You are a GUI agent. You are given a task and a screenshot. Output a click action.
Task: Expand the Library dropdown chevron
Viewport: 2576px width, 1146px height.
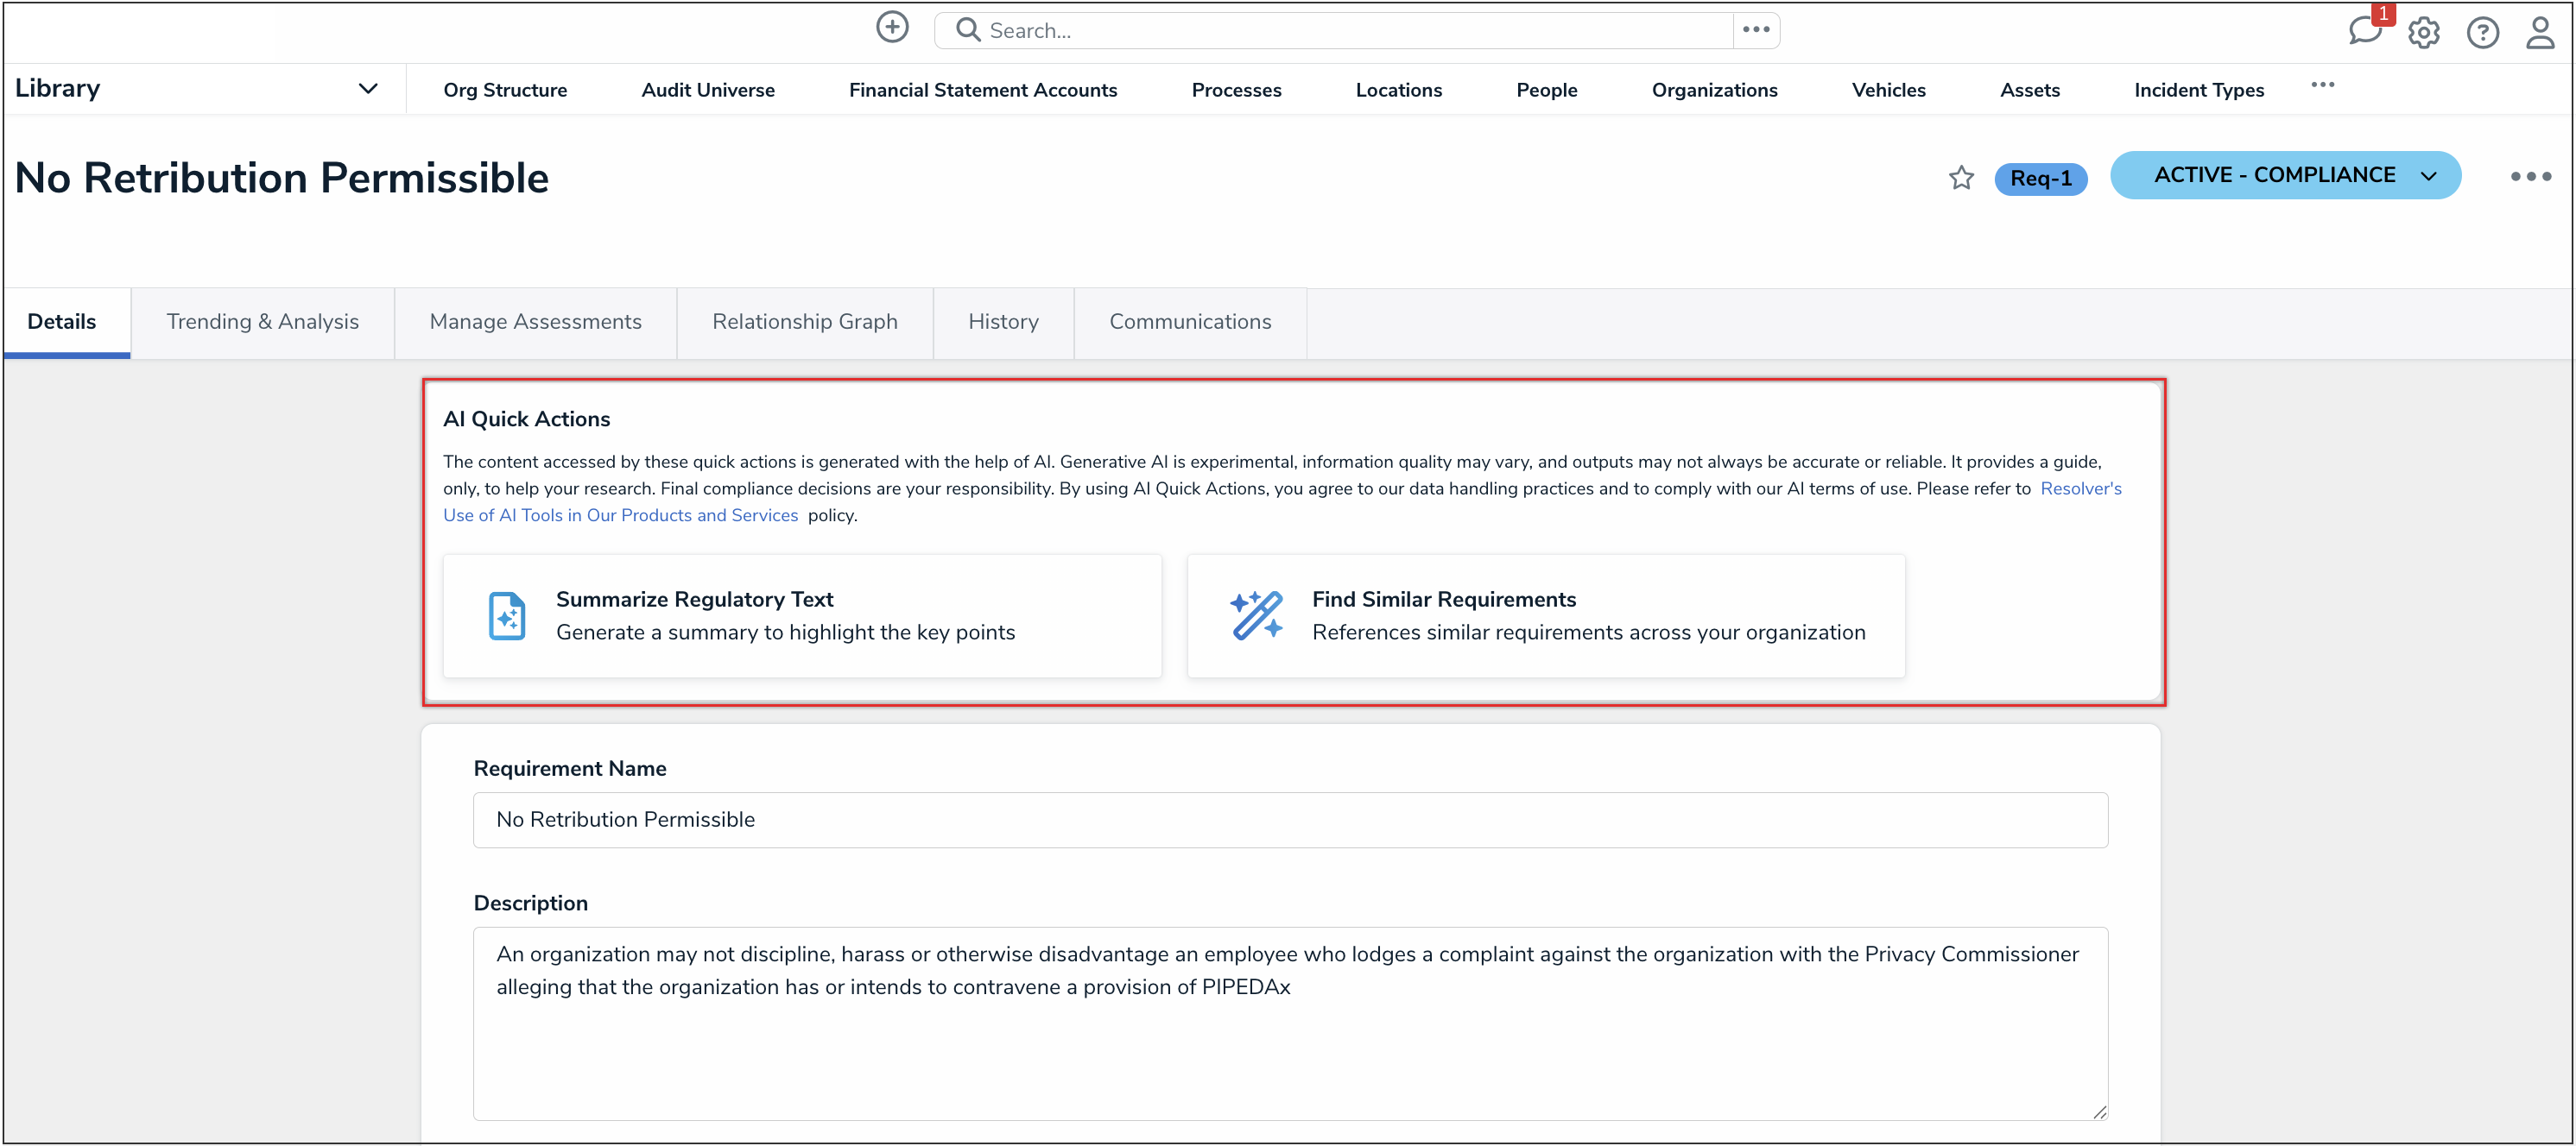(x=368, y=89)
